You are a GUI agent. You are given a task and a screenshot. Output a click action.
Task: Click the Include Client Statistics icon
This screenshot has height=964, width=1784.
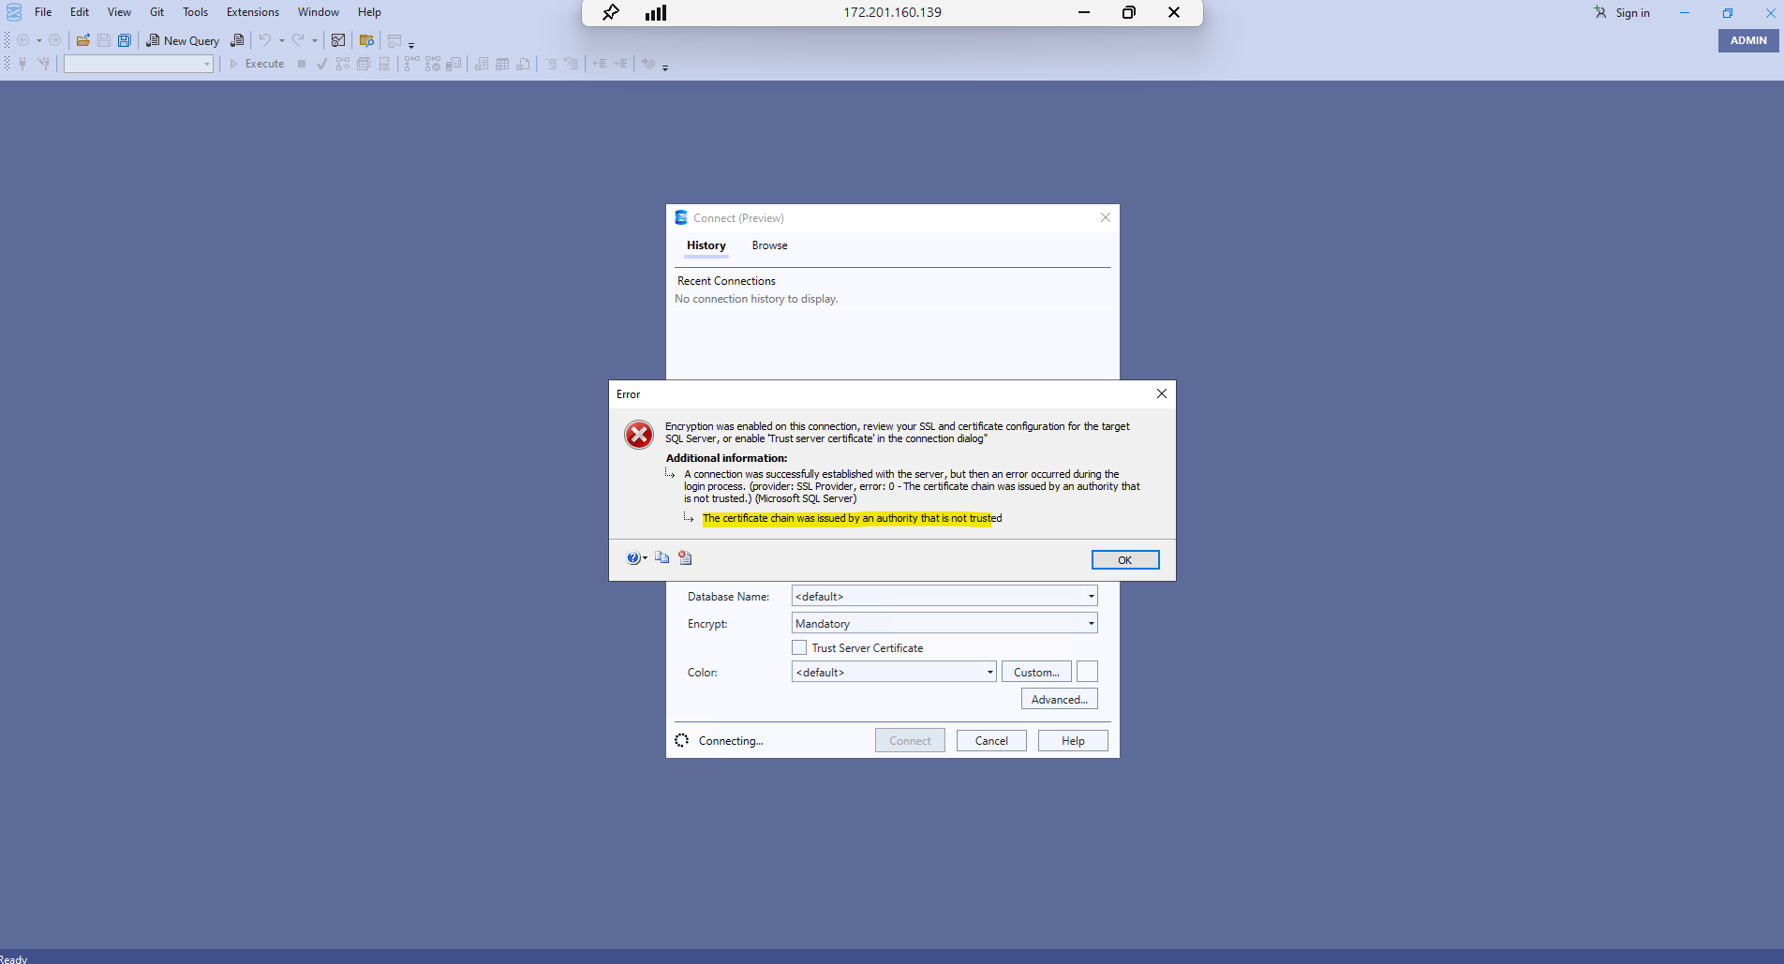(453, 64)
